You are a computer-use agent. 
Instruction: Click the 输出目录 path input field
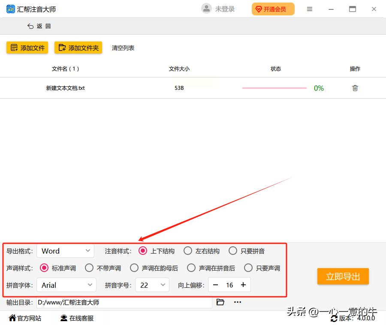pyautogui.click(x=124, y=302)
